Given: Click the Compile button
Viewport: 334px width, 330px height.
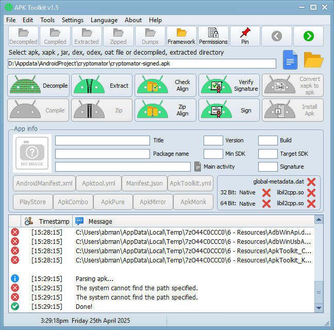Looking at the screenshot, I should click(38, 110).
